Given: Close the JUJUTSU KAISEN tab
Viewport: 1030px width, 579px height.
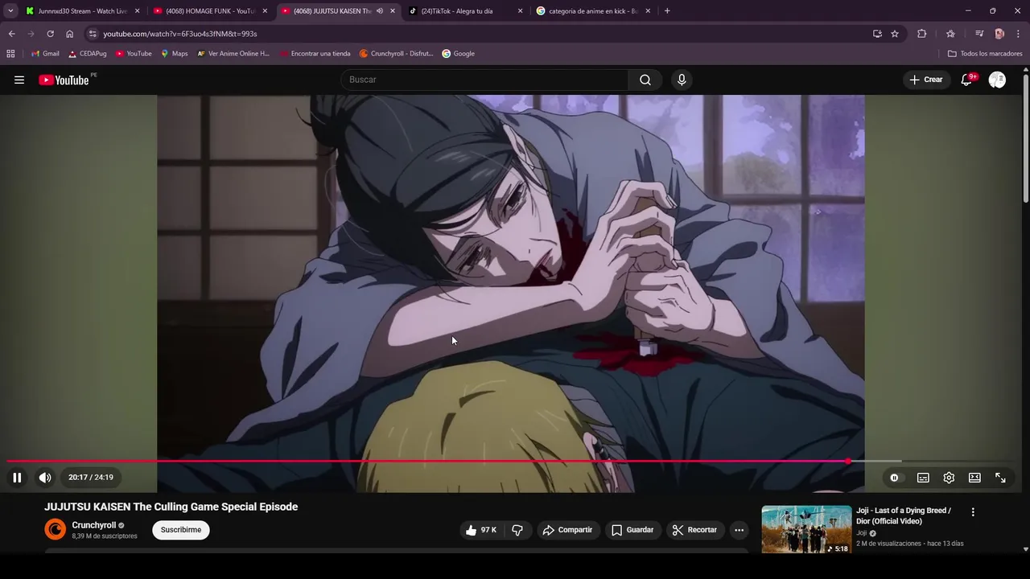Looking at the screenshot, I should pyautogui.click(x=393, y=11).
